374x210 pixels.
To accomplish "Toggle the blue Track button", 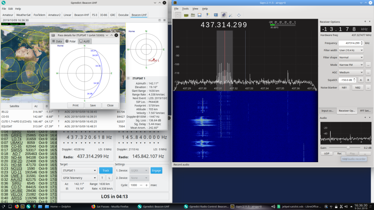I will (106, 170).
